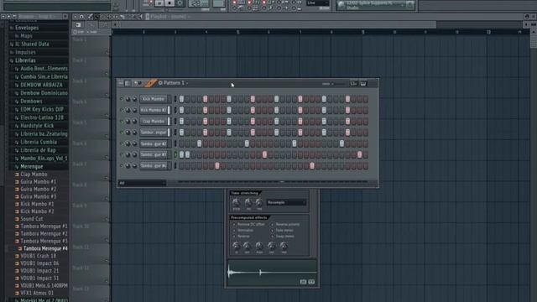
Task: Click the left small button under waveform preview
Action: [x=303, y=282]
